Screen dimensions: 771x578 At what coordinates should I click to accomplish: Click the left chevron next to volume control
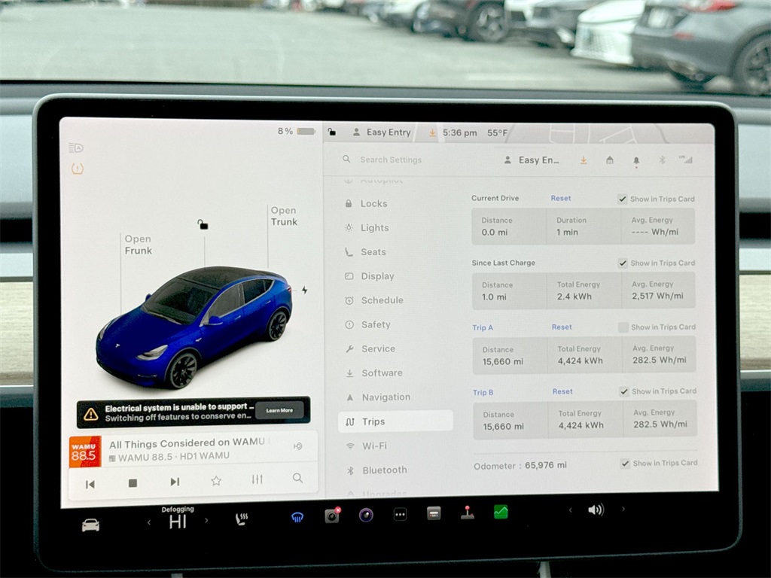(570, 510)
